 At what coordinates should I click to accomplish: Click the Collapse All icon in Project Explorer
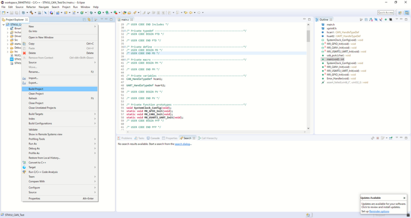click(84, 20)
